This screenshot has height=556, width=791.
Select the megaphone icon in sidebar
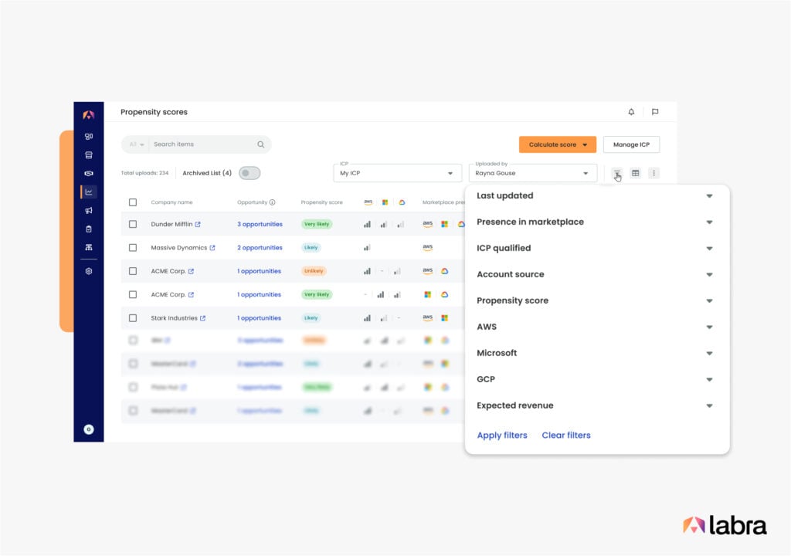pyautogui.click(x=89, y=210)
